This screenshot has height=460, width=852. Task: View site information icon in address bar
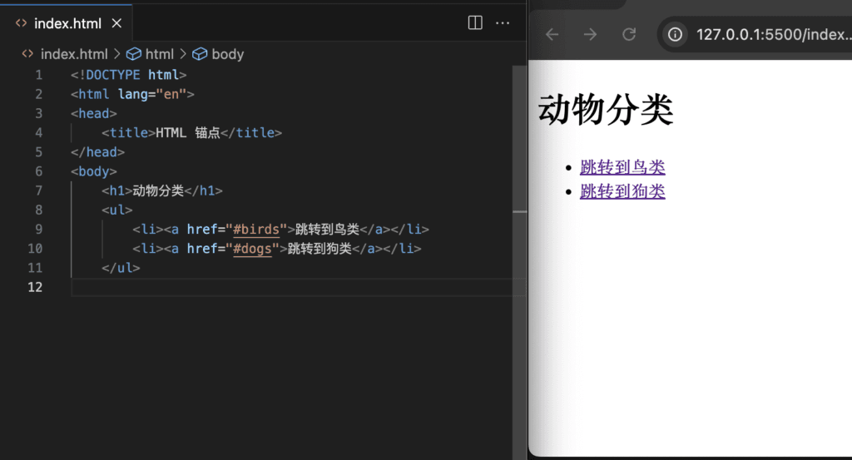(x=675, y=35)
